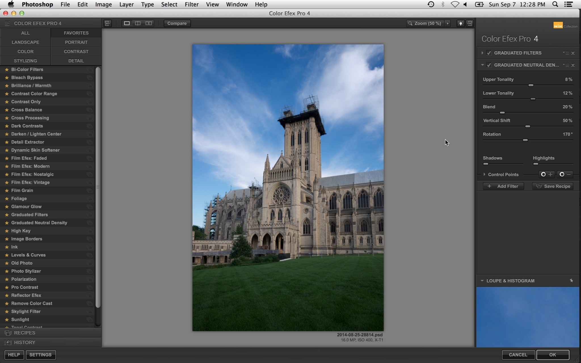Click the Zoom (50 %) loupe control

coord(425,23)
